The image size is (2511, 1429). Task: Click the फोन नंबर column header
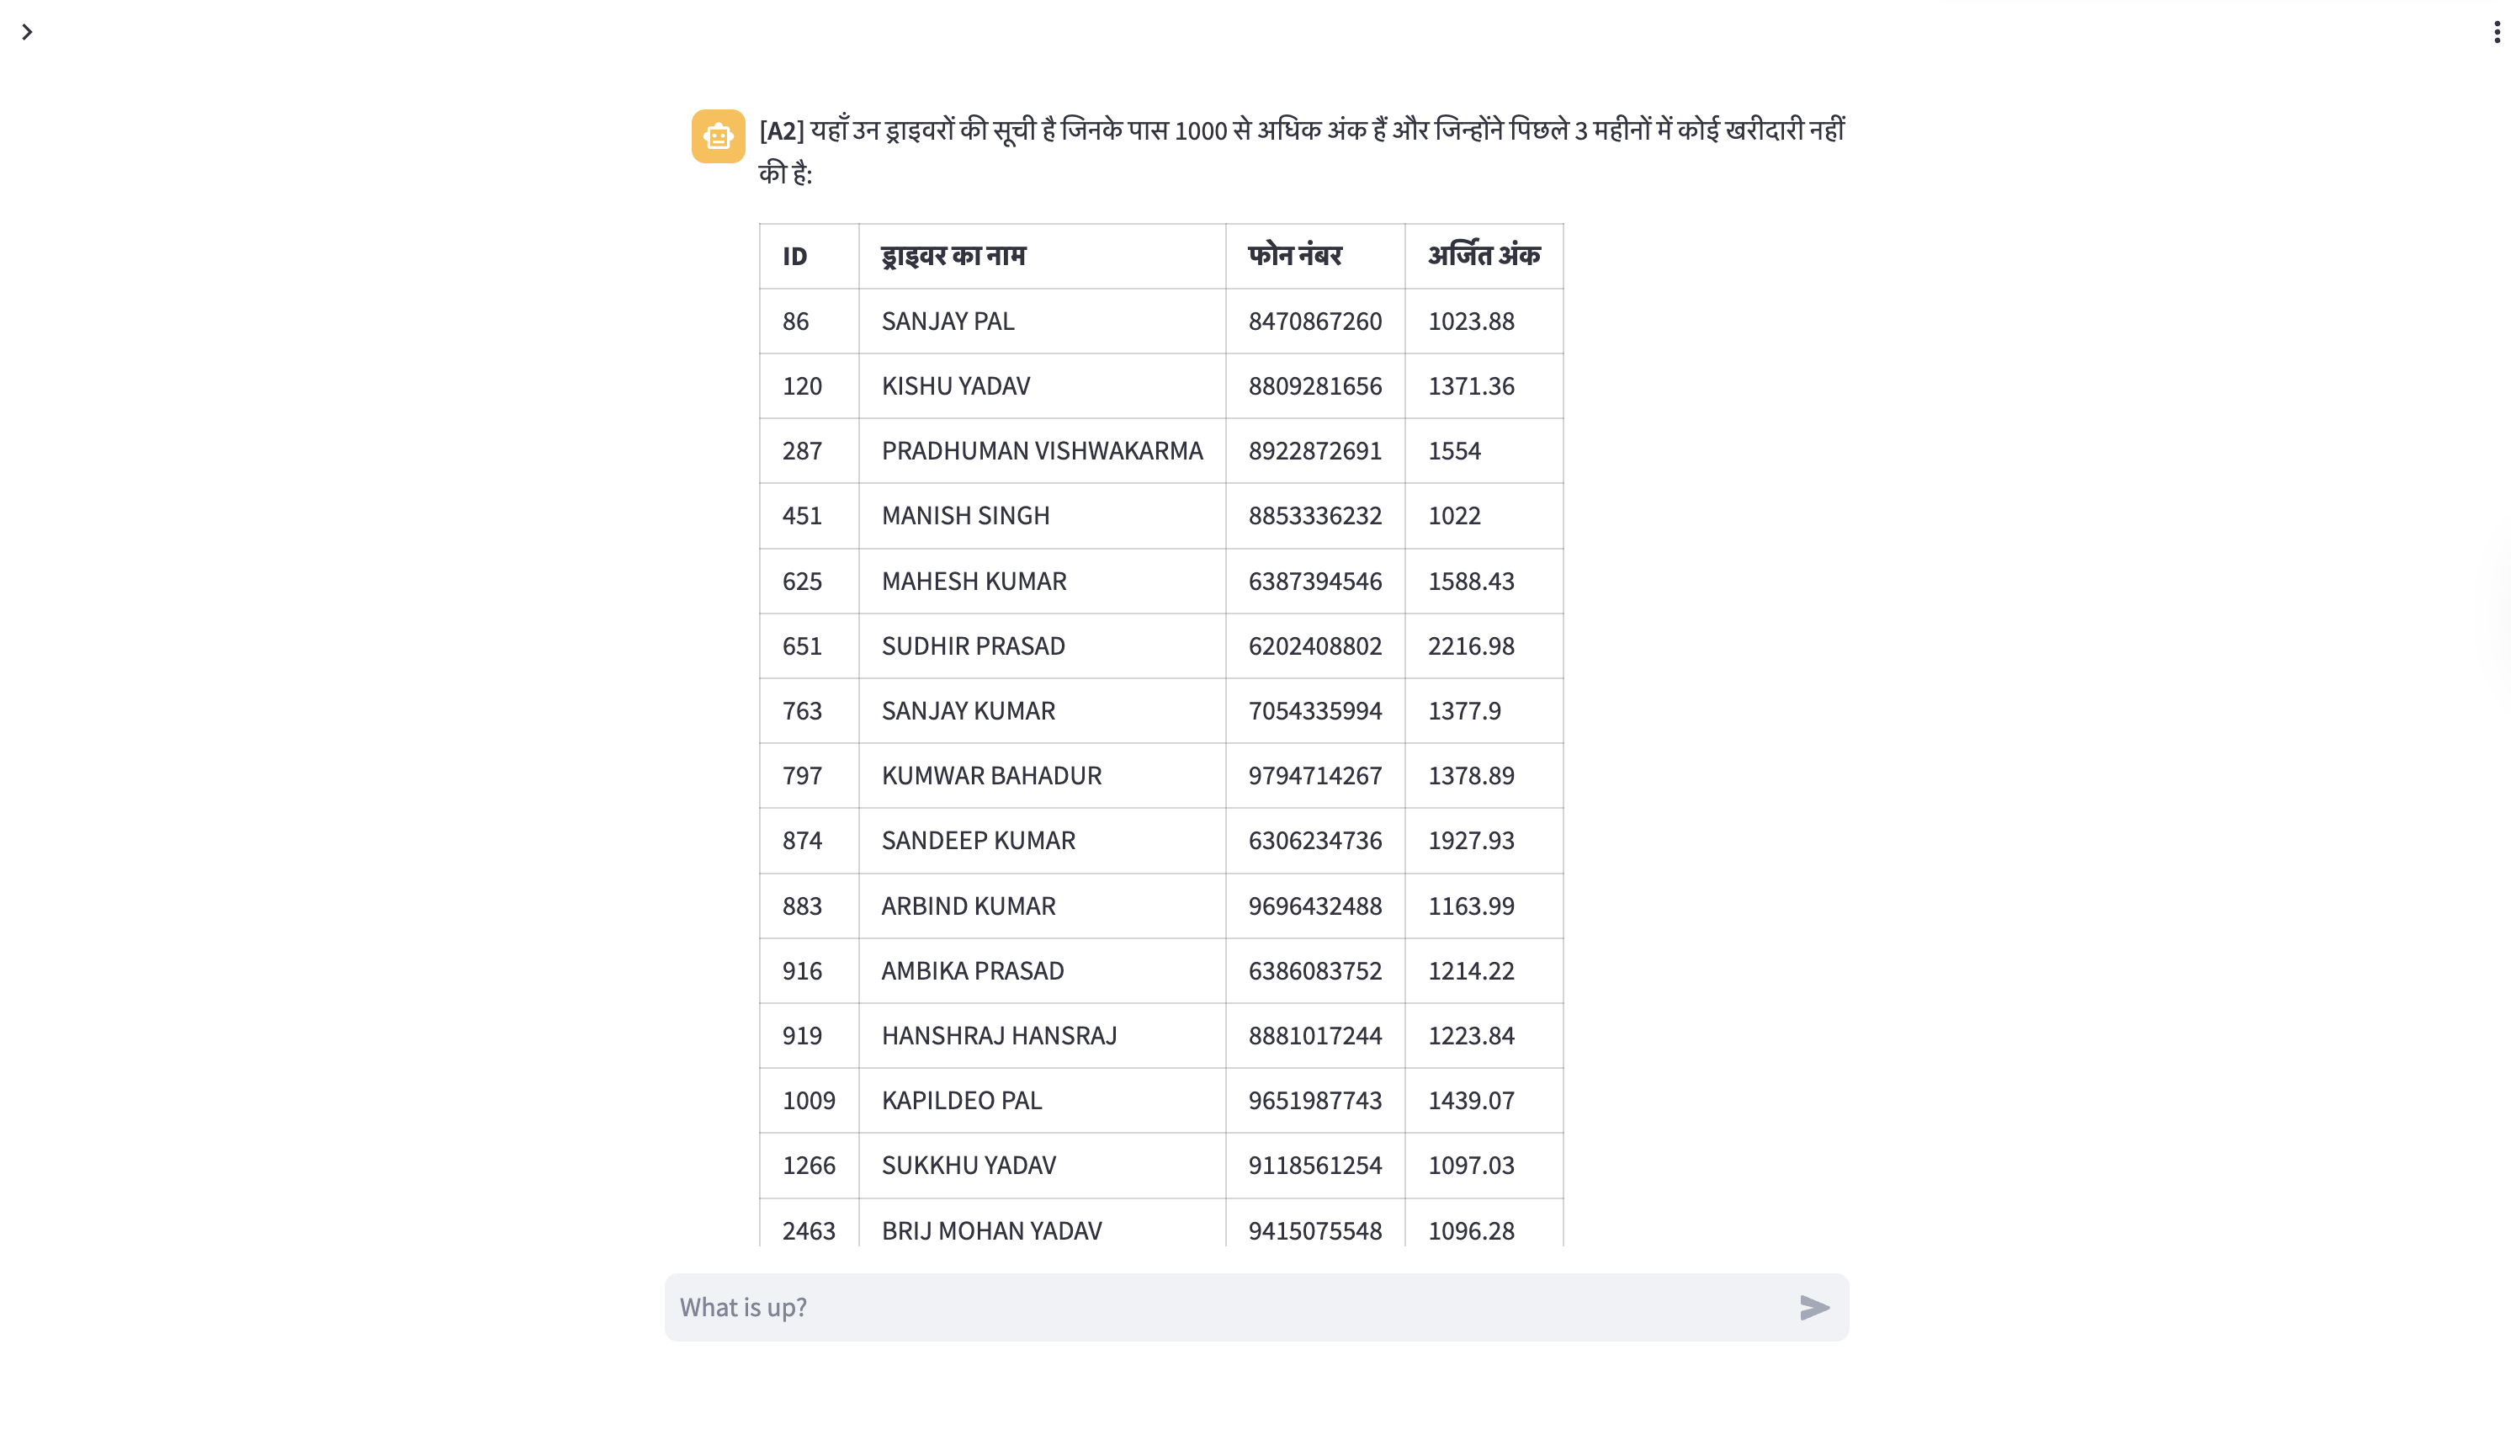pos(1298,255)
